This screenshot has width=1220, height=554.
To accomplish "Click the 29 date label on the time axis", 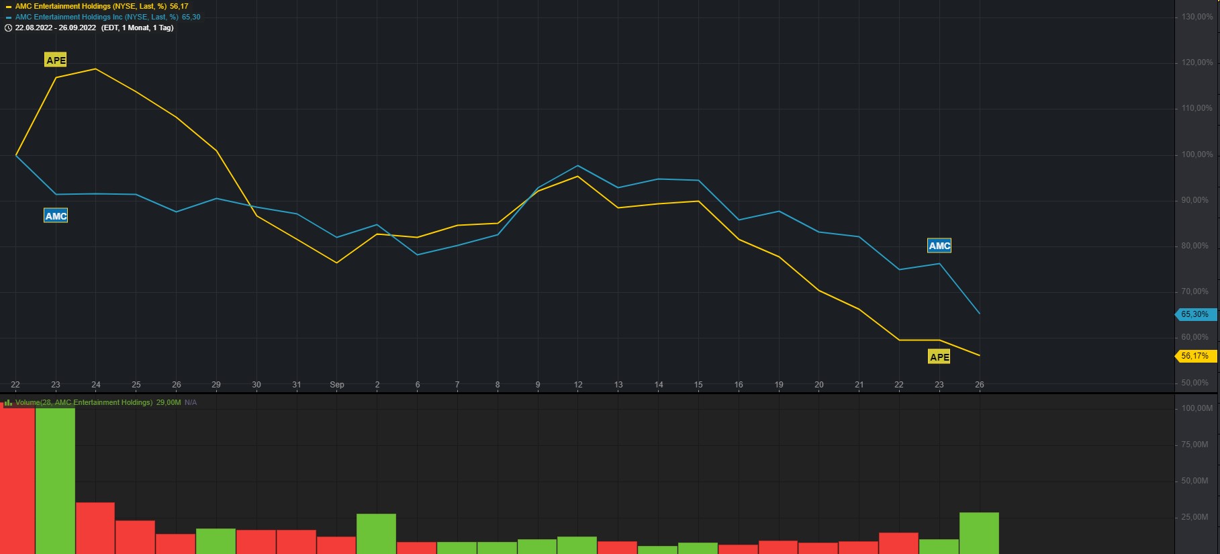I will click(216, 385).
